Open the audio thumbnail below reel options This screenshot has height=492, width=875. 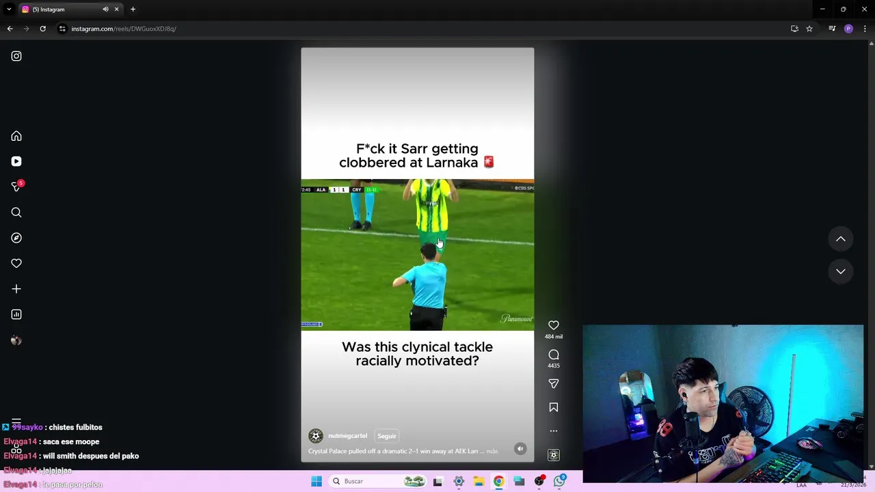[554, 455]
